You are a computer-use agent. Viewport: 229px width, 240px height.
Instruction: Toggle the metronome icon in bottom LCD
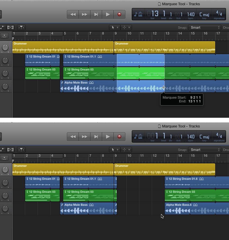coord(140,136)
